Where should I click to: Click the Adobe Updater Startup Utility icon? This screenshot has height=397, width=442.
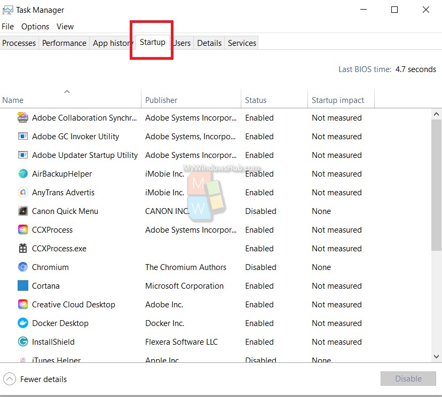pyautogui.click(x=23, y=155)
